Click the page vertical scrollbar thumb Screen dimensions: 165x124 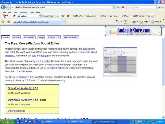pos(163,62)
